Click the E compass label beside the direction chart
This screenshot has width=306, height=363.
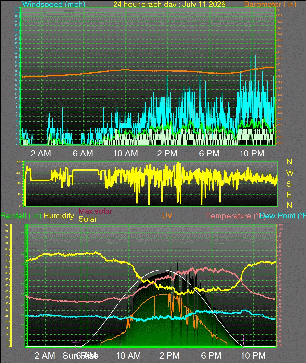(289, 195)
